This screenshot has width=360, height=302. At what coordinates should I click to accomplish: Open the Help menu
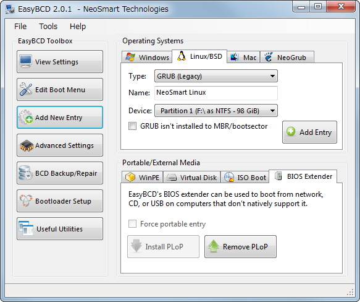[78, 27]
